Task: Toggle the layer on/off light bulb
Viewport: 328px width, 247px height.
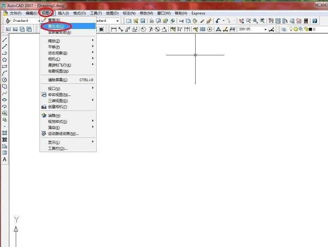Action: coord(291,29)
